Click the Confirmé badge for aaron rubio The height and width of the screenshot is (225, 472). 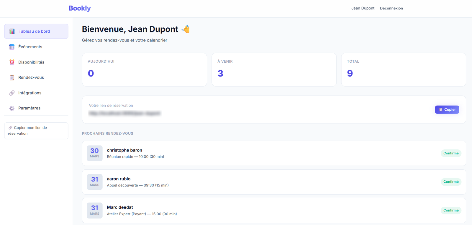(451, 182)
